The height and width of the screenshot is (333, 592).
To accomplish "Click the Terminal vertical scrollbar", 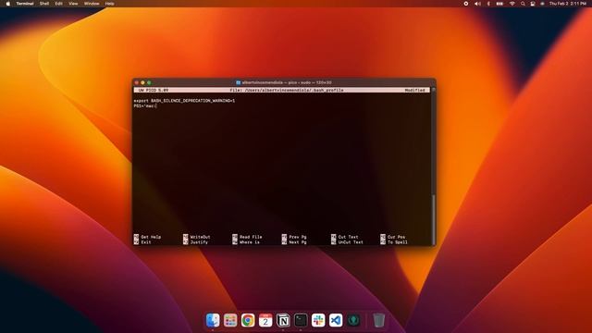I will pyautogui.click(x=434, y=220).
